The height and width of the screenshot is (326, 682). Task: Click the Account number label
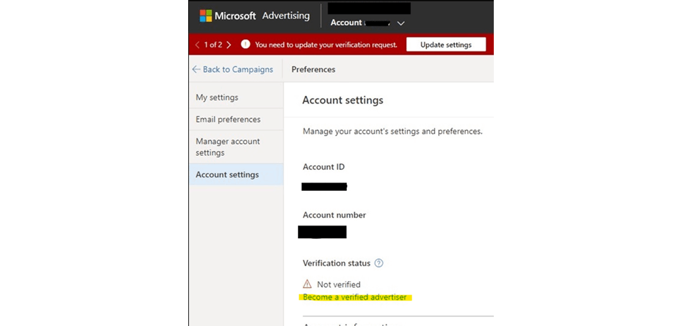tap(335, 215)
